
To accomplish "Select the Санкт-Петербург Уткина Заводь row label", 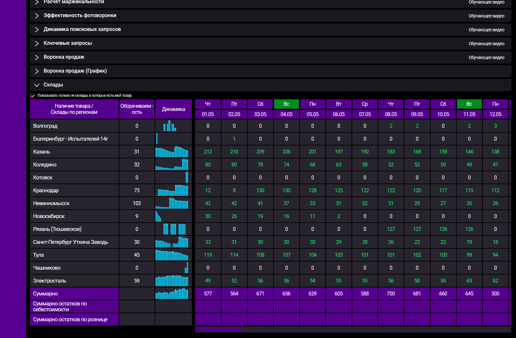I will [x=74, y=242].
